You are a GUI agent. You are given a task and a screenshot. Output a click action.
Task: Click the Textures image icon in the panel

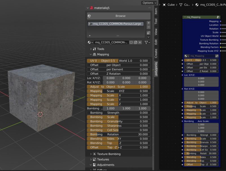[x=95, y=159]
